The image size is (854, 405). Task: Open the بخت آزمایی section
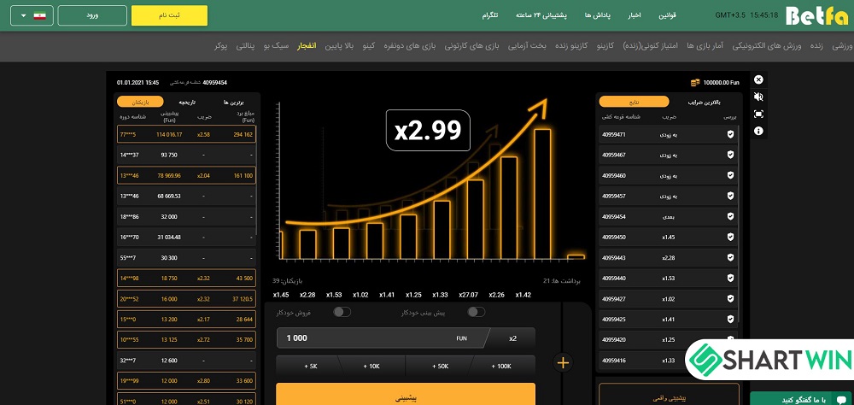click(x=527, y=46)
